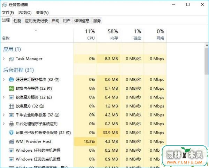Select the Task Manager process name
This screenshot has width=209, height=168.
29,59
